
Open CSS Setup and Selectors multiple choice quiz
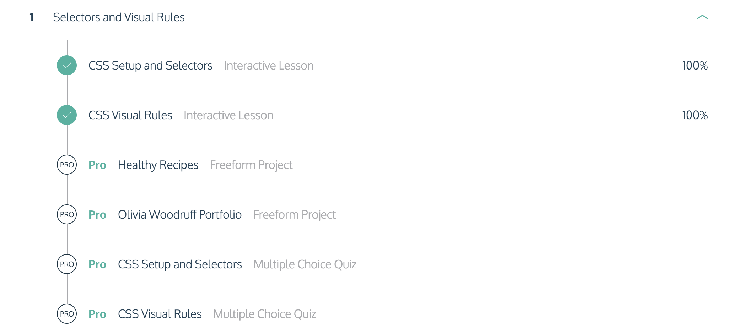180,264
